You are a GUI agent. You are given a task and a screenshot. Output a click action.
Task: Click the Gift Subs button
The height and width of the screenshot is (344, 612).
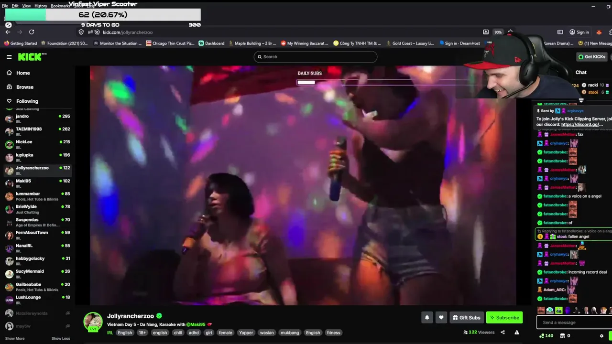tap(466, 317)
